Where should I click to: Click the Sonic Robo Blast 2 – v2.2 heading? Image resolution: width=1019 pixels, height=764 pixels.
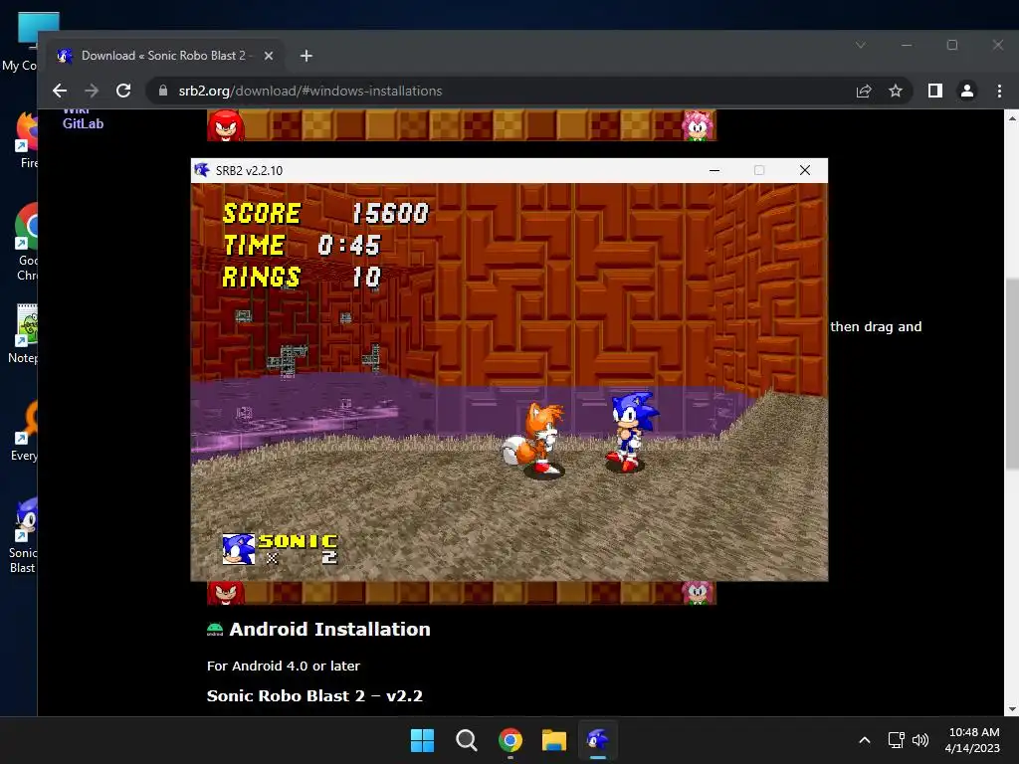click(314, 695)
